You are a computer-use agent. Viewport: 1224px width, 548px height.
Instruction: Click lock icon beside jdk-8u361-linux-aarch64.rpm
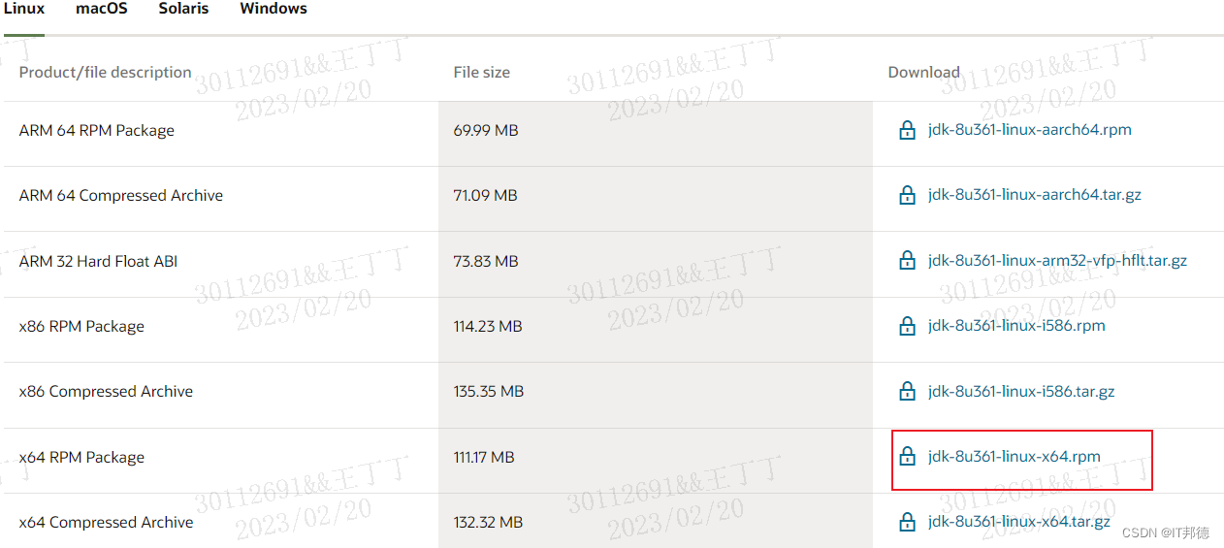[907, 130]
